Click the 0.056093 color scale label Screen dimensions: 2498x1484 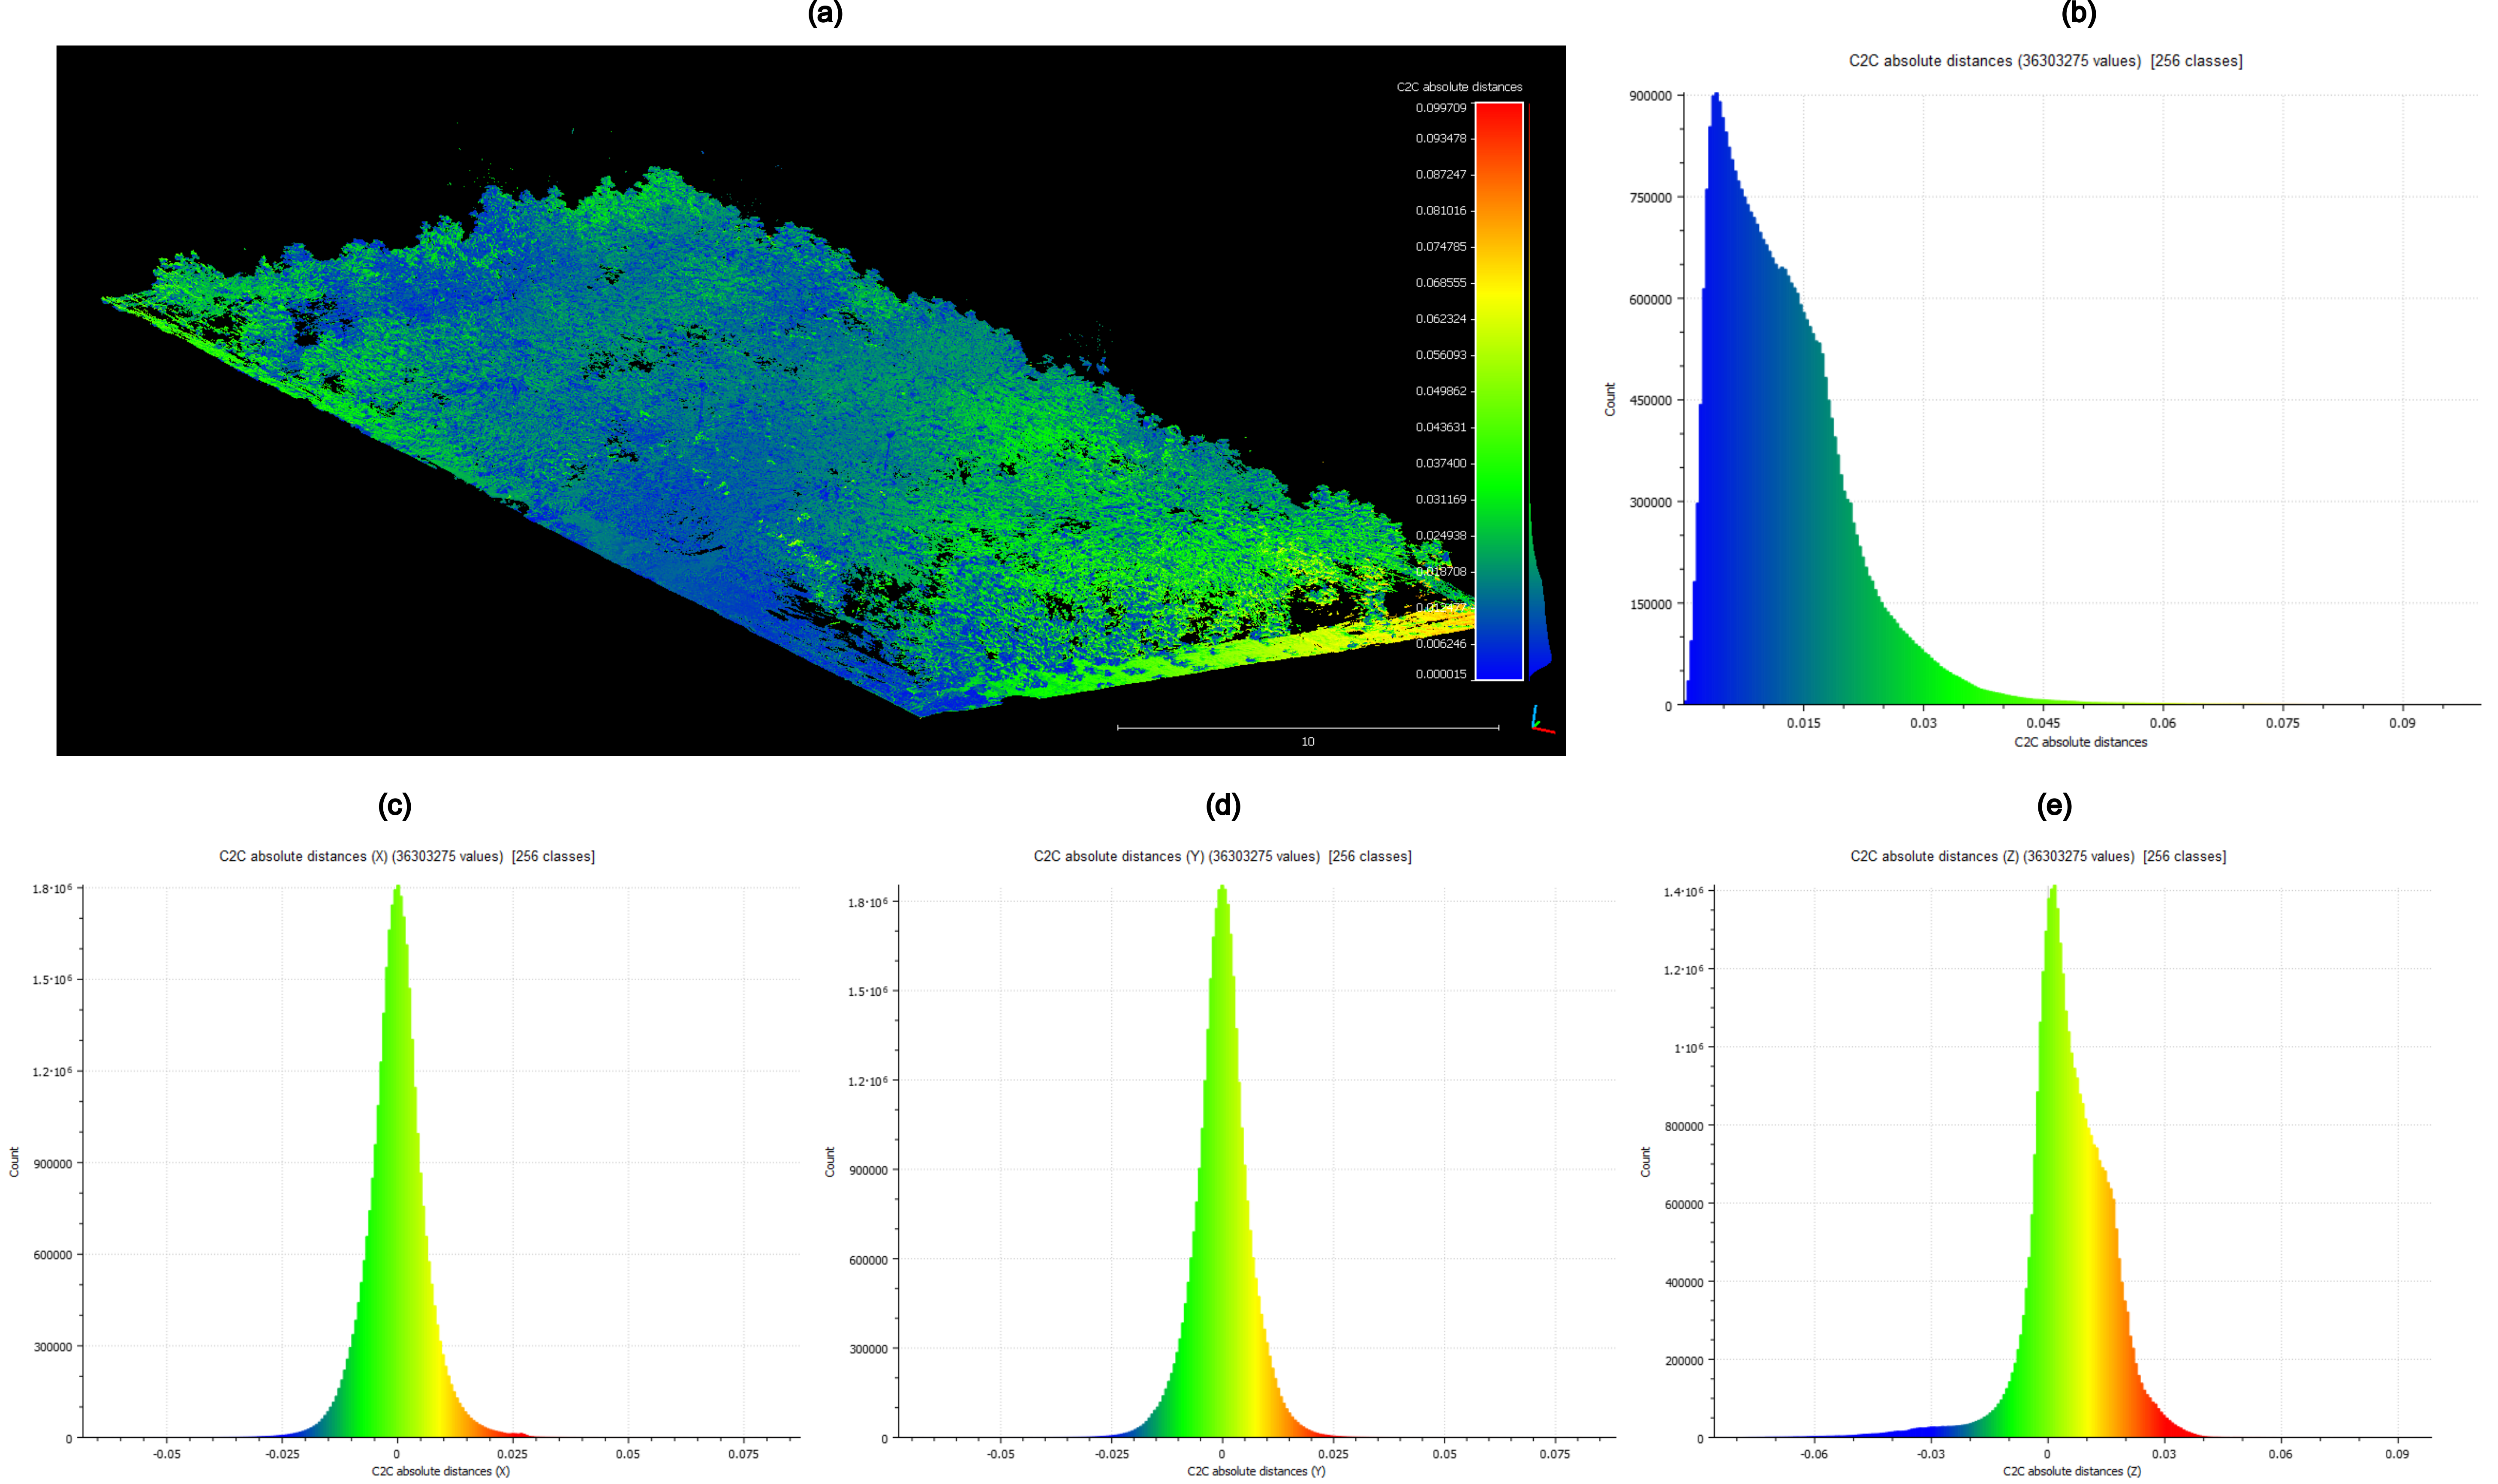[x=1441, y=355]
